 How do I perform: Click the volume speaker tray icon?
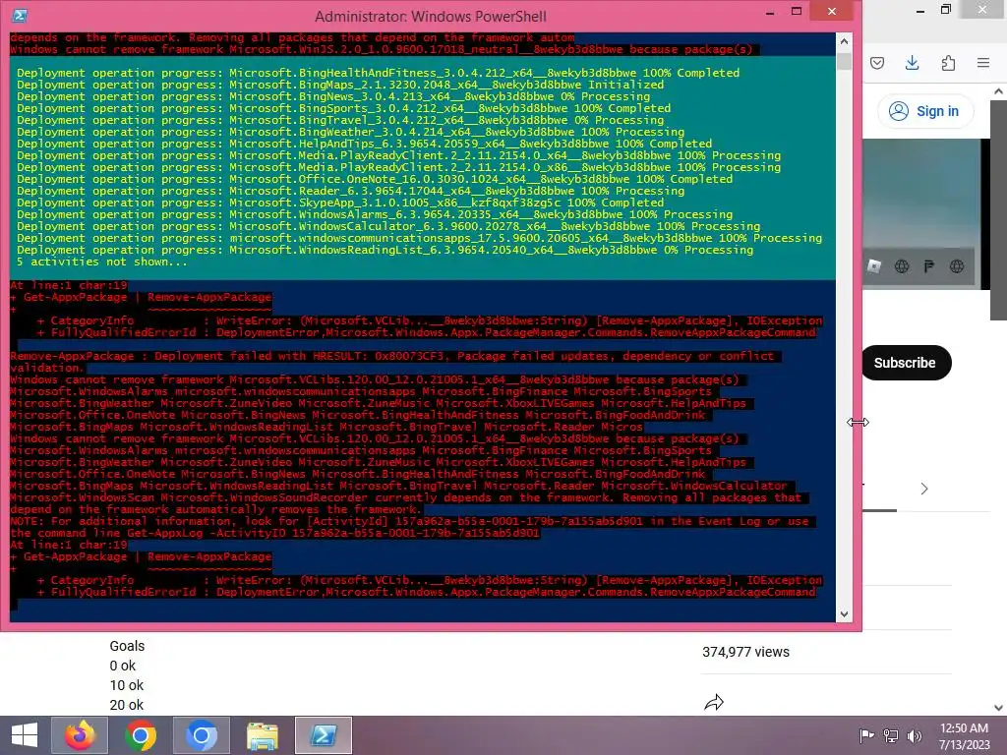point(915,735)
